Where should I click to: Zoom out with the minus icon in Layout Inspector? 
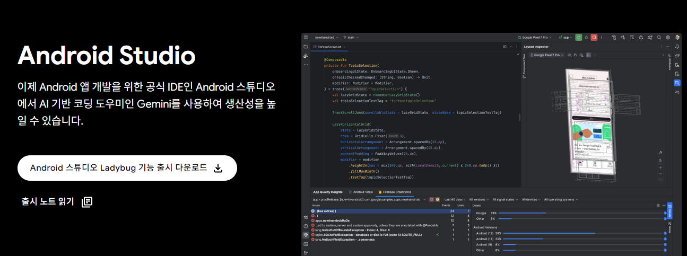pyautogui.click(x=660, y=174)
